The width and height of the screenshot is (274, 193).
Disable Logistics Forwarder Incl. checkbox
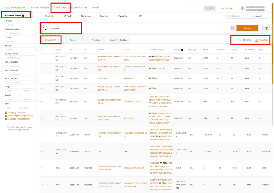pos(6,119)
